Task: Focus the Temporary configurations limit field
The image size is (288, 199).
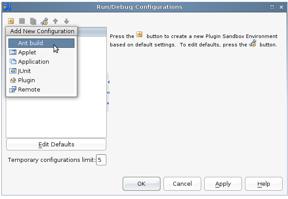Action: point(101,160)
